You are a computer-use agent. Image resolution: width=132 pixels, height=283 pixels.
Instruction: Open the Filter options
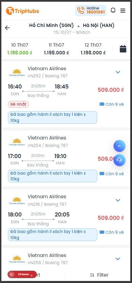99,275
